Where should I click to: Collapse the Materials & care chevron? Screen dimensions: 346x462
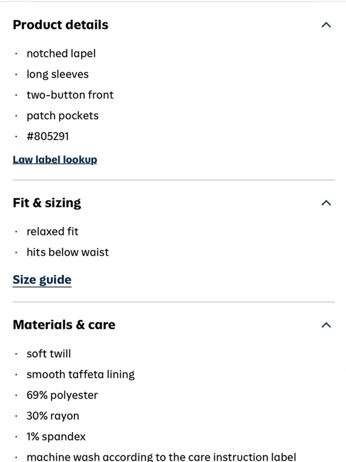click(x=326, y=325)
